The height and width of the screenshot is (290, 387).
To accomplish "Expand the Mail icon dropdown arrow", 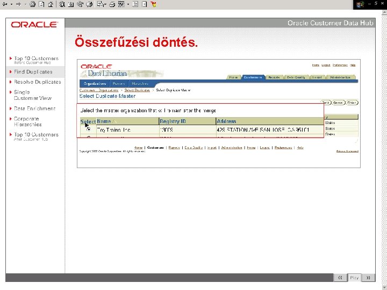I will point(105,4).
